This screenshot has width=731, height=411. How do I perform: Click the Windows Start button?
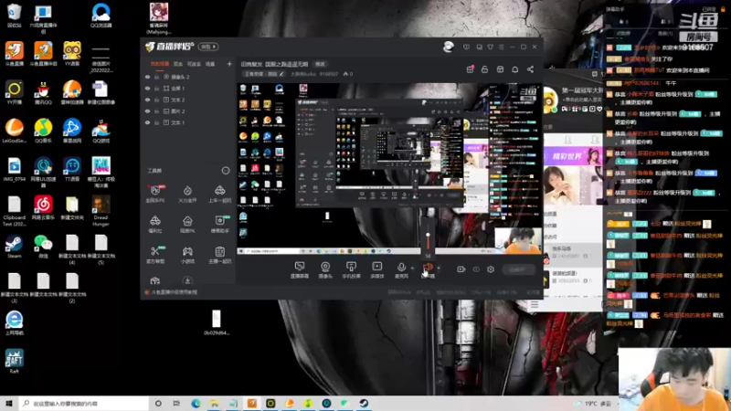tap(8, 403)
